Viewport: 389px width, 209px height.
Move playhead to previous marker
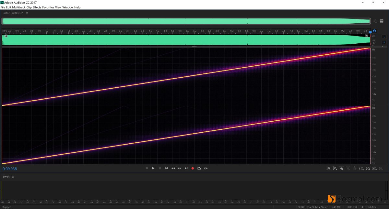tap(166, 168)
